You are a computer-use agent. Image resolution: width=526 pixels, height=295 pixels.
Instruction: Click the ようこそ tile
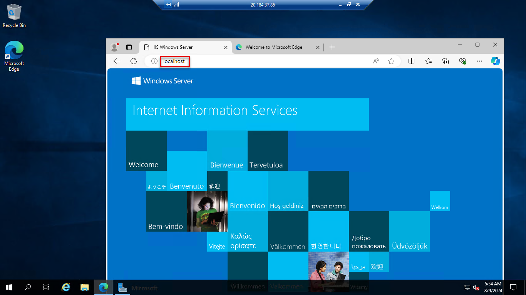point(156,181)
